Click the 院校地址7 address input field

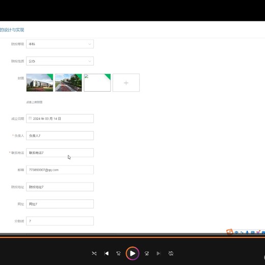tap(60, 187)
